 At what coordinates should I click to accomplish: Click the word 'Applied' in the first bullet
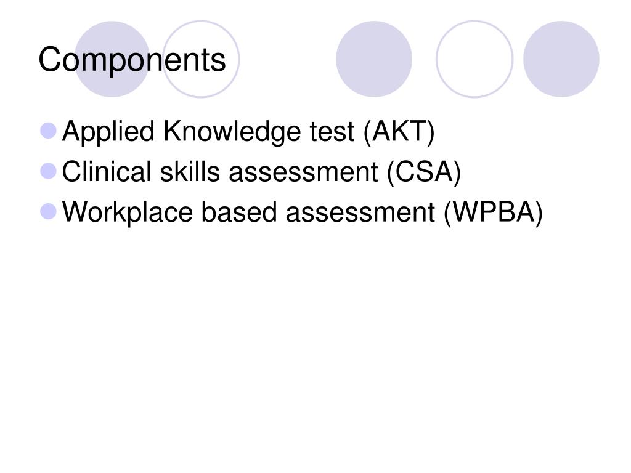108,132
